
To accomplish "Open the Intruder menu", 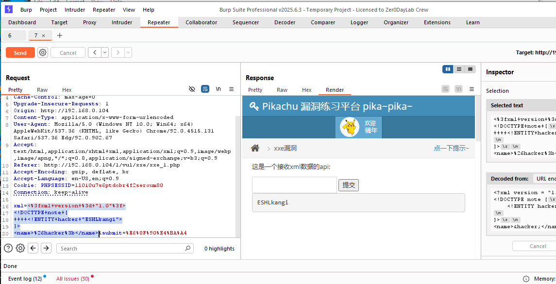I will coord(74,10).
